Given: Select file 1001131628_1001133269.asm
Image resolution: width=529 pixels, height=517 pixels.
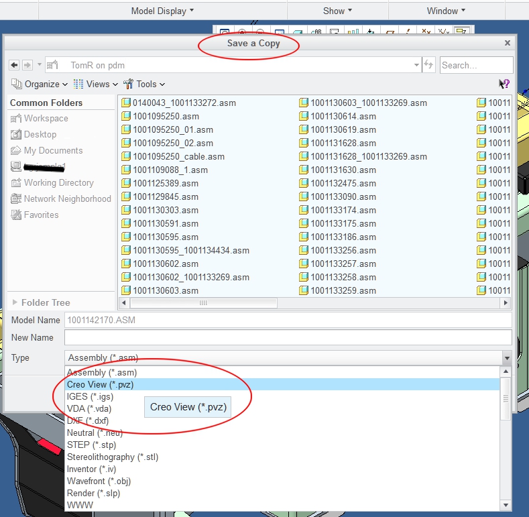Looking at the screenshot, I should coord(363,157).
